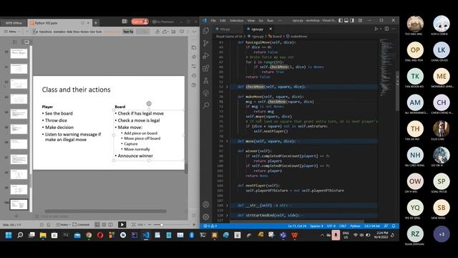Click the Notes button in WPS status bar
Screen dimensions: 458x258
62,224
